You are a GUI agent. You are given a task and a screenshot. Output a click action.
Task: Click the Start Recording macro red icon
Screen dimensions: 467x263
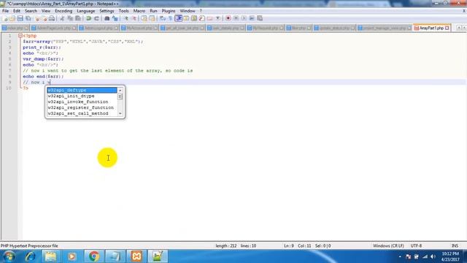click(x=228, y=18)
